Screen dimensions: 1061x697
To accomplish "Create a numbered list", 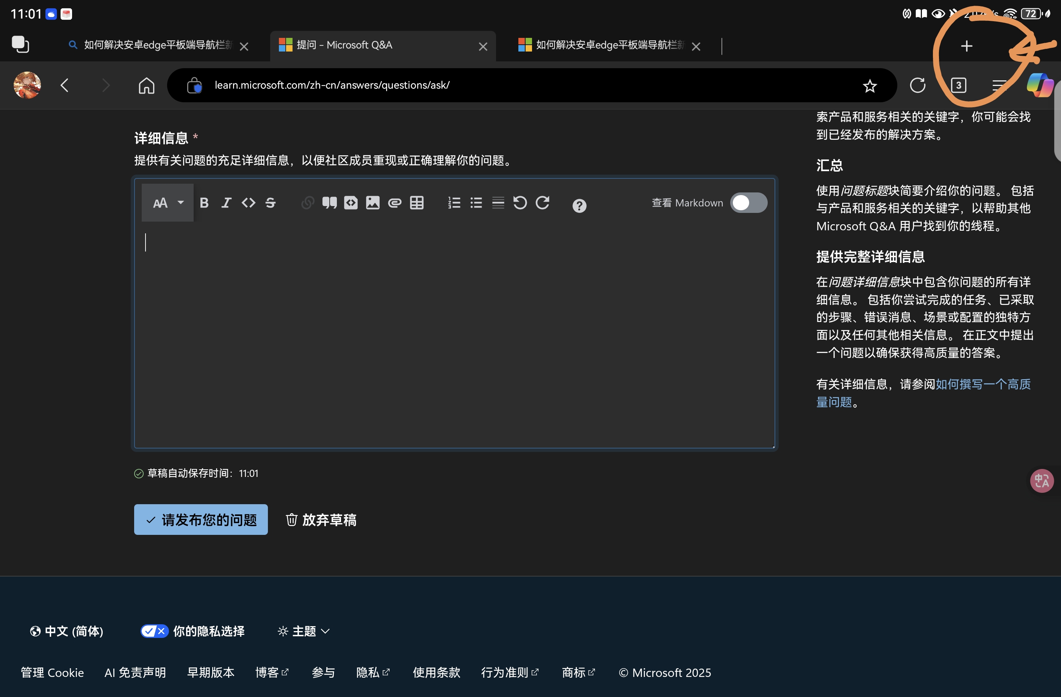I will [x=454, y=203].
